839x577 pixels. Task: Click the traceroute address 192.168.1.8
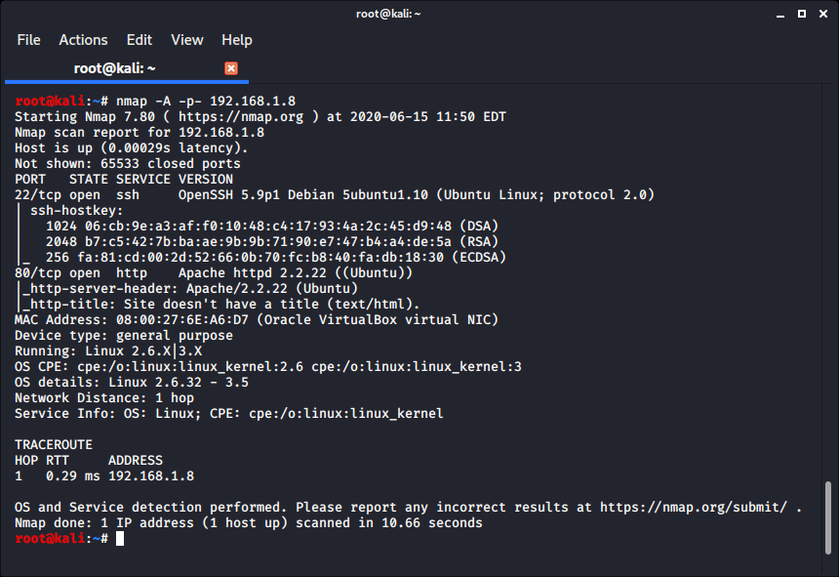pyautogui.click(x=151, y=476)
